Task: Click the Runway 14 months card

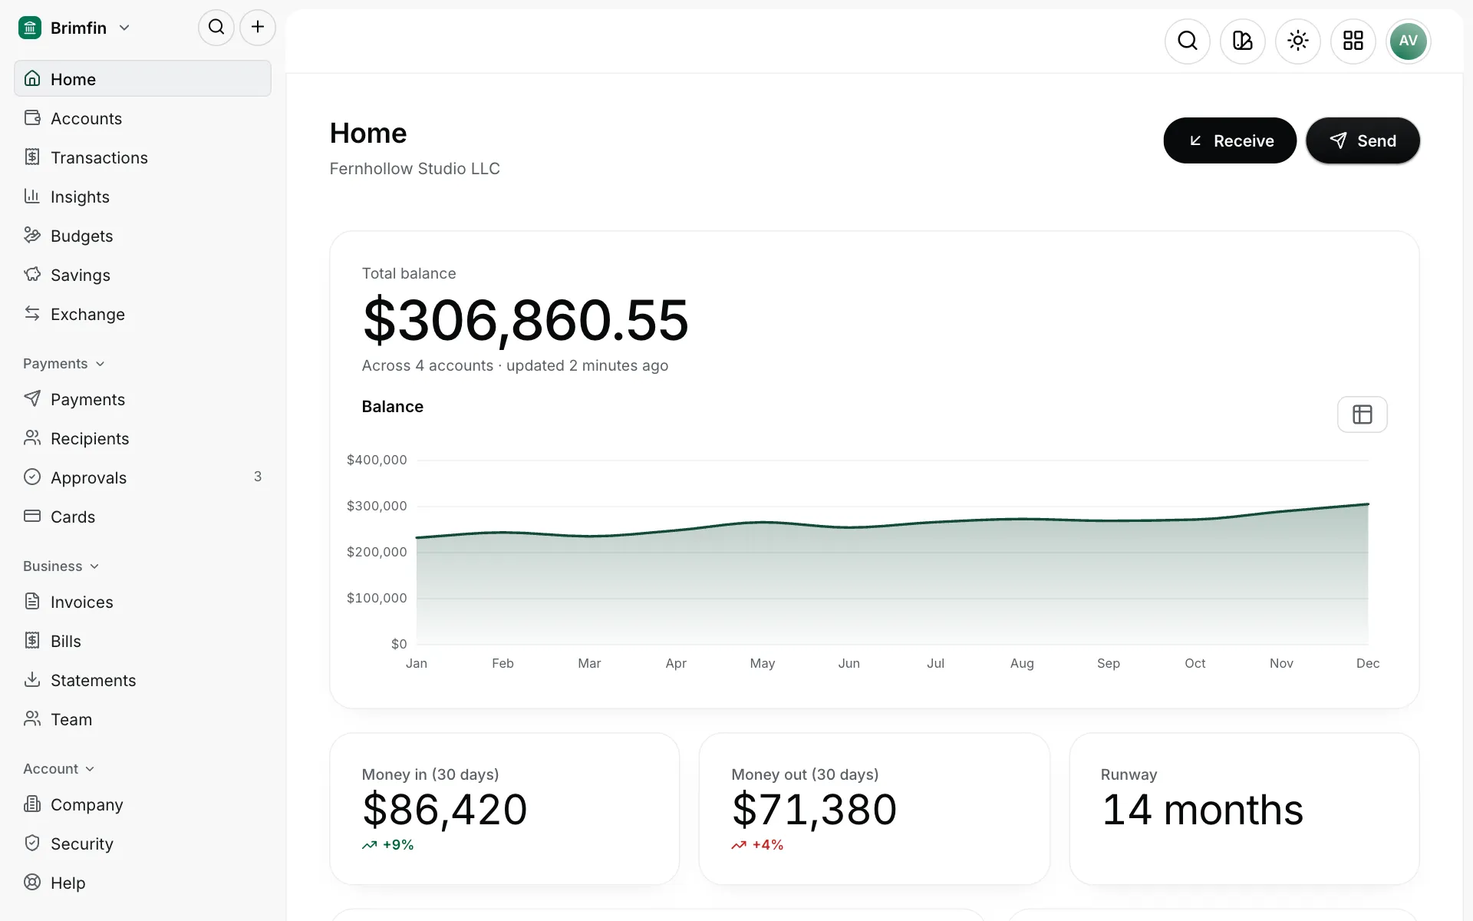Action: pos(1244,809)
